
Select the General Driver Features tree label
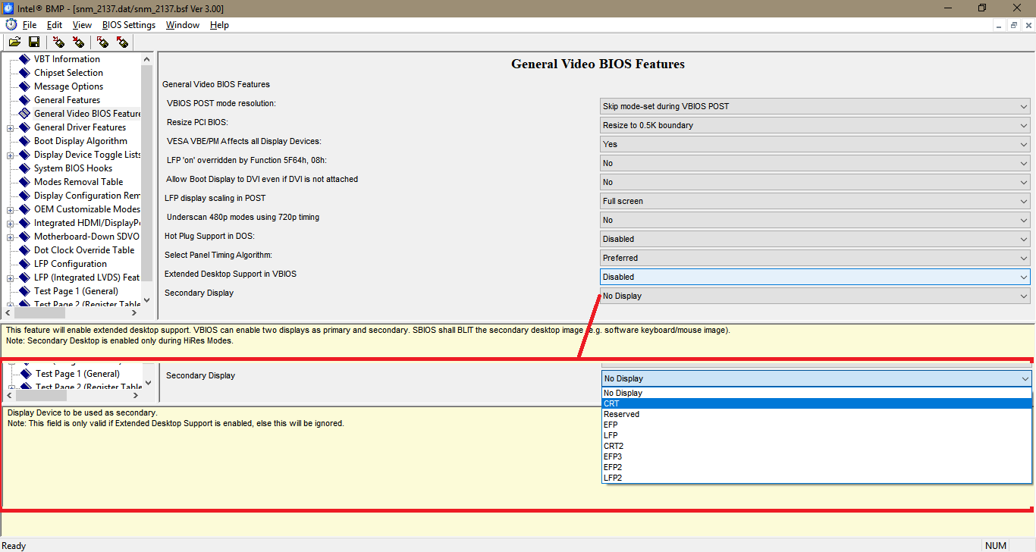(80, 127)
